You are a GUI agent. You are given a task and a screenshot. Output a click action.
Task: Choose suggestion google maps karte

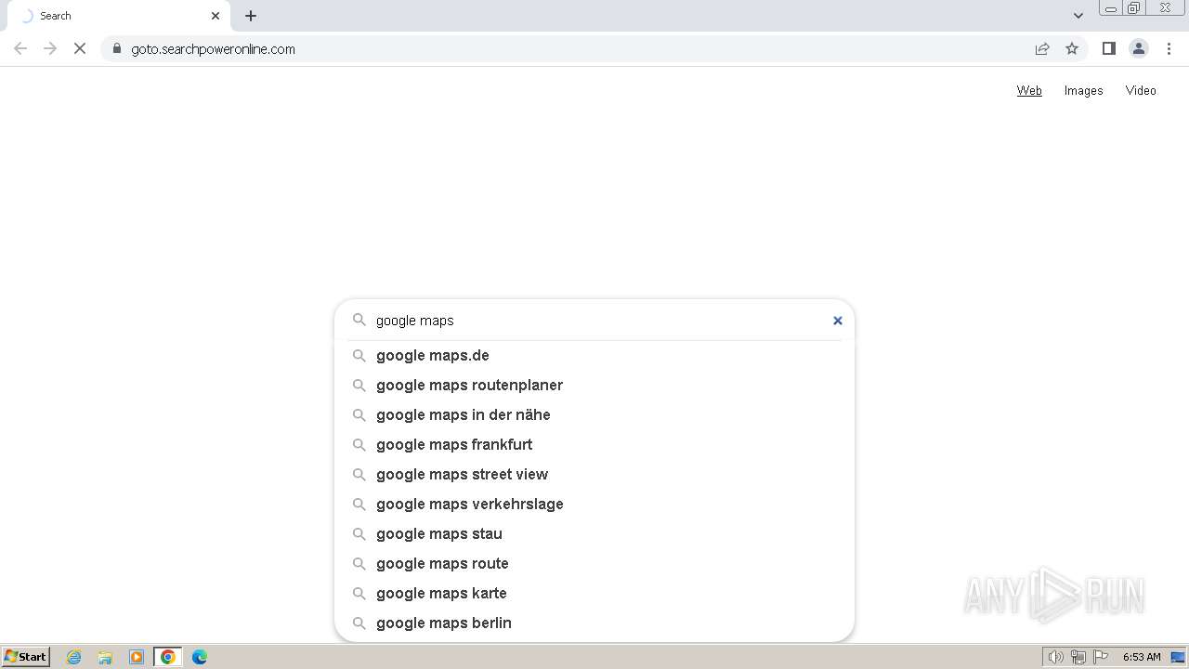pos(594,593)
